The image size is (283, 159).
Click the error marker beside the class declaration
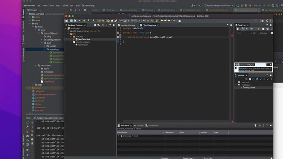[118, 33]
